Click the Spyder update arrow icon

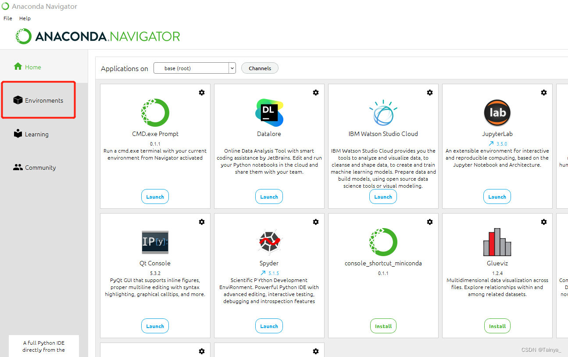pos(263,273)
